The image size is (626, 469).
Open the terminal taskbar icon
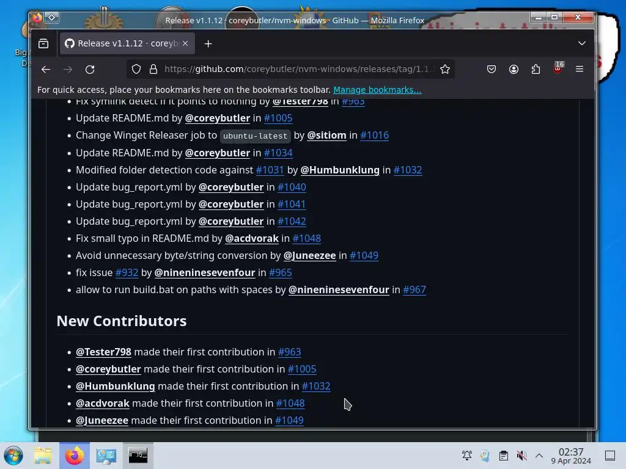138,456
